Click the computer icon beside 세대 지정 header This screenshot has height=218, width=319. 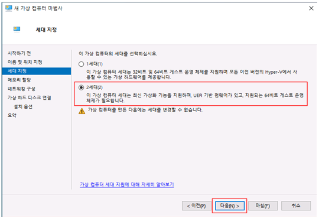(x=17, y=30)
